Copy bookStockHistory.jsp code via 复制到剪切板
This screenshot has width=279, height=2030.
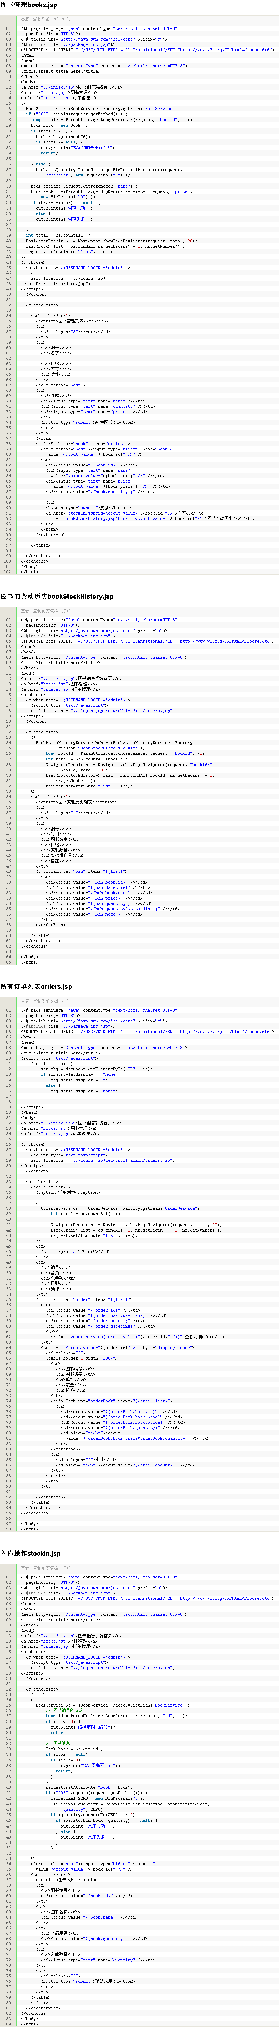point(45,610)
